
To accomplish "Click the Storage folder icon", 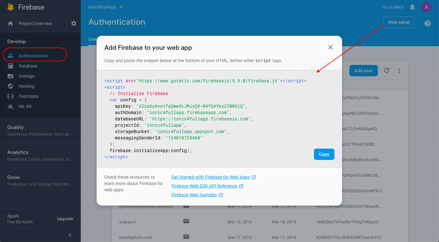I will [10, 76].
